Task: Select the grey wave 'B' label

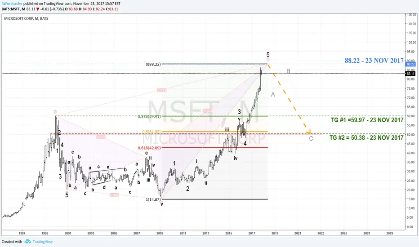Action: [x=288, y=71]
